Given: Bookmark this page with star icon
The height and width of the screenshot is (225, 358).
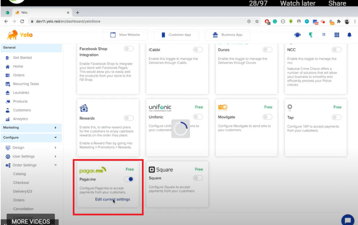Looking at the screenshot, I should [x=257, y=21].
